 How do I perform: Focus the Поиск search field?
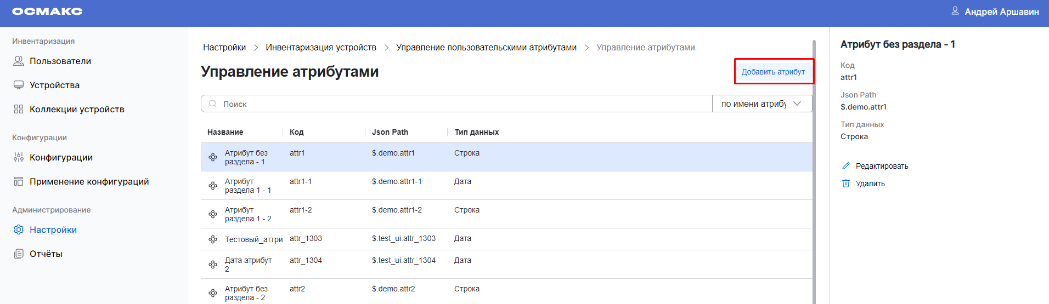pyautogui.click(x=461, y=104)
